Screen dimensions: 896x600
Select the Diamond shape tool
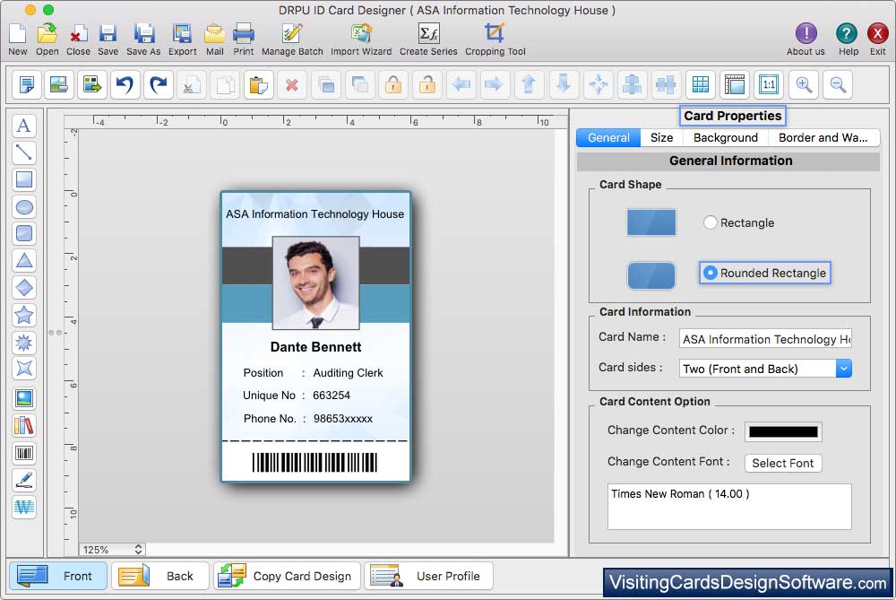pyautogui.click(x=24, y=288)
